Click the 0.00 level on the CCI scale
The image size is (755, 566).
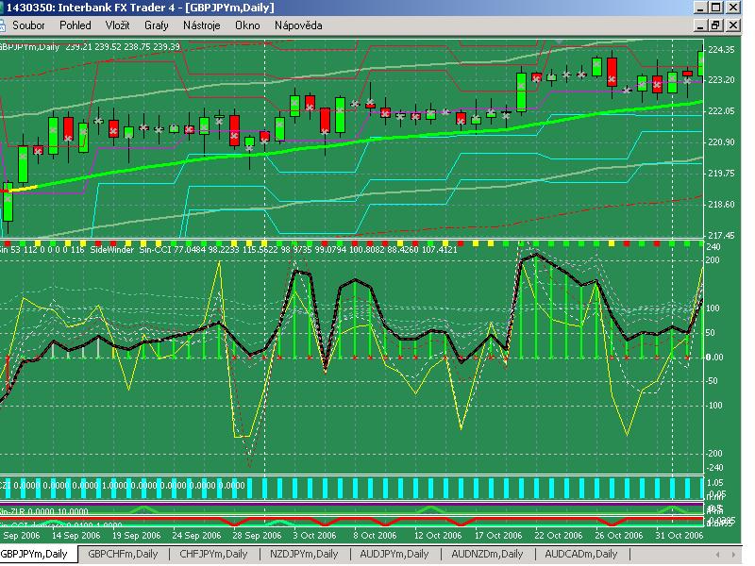[714, 358]
